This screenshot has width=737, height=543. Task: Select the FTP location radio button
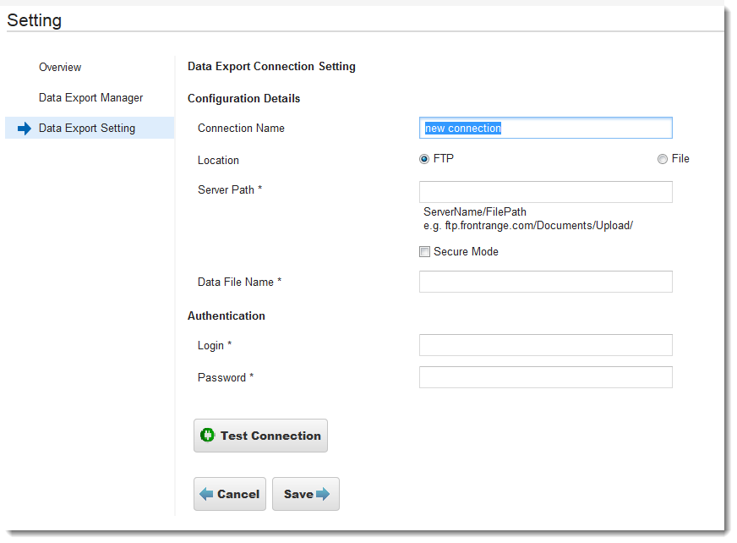pyautogui.click(x=424, y=159)
